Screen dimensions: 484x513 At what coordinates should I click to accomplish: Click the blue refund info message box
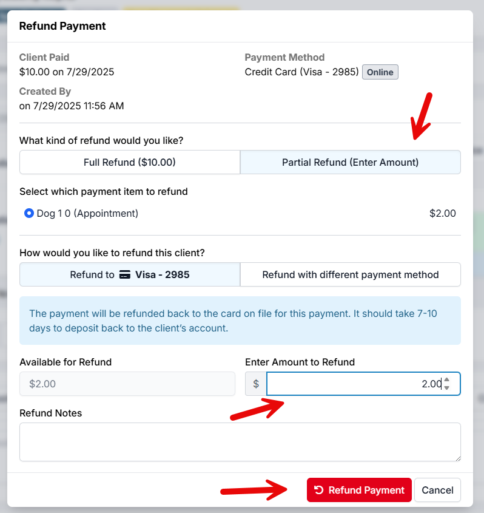(x=240, y=321)
